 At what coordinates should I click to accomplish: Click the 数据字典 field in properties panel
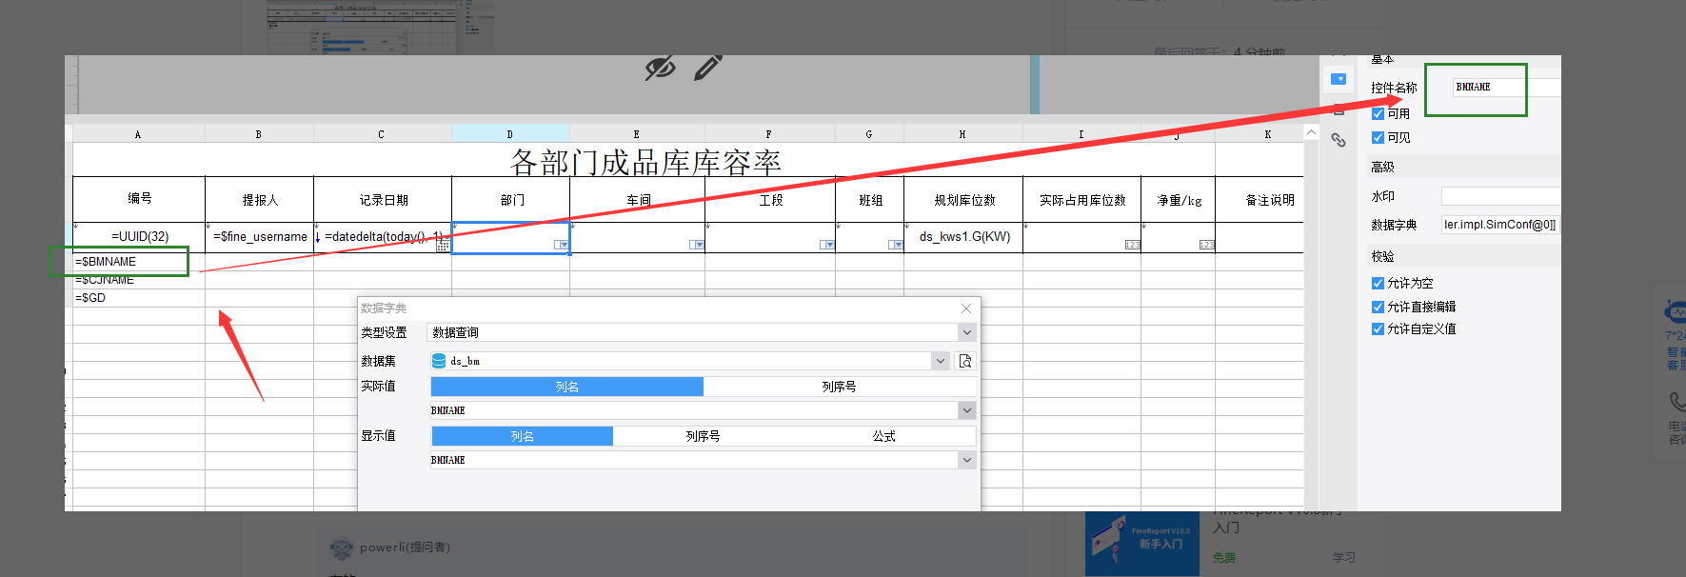[x=1500, y=225]
